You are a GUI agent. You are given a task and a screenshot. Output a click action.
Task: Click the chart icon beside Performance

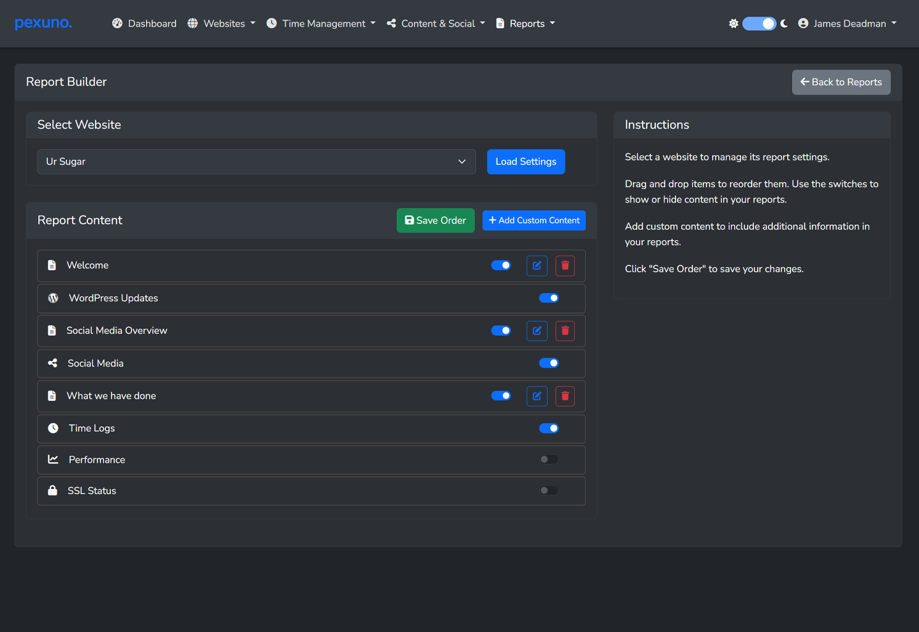click(x=54, y=460)
